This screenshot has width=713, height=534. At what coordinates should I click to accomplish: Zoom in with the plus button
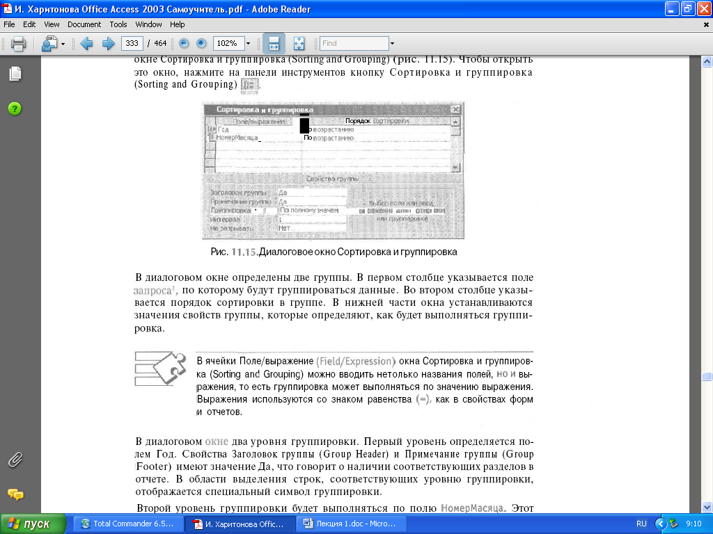[x=201, y=43]
